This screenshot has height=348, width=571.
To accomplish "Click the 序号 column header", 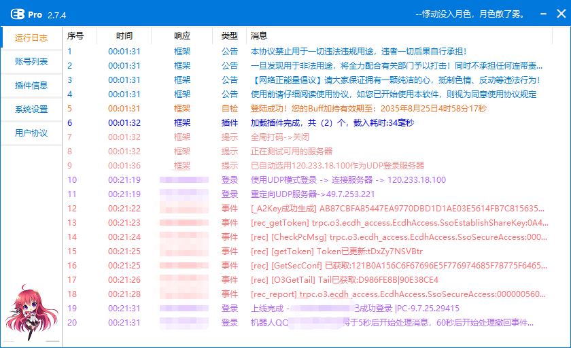I will (75, 36).
